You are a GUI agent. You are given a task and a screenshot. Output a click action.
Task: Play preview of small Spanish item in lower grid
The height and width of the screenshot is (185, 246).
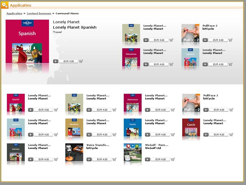click(31, 110)
